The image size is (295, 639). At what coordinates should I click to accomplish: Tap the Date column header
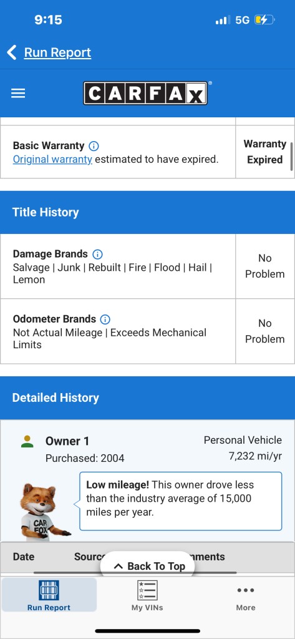(x=24, y=557)
